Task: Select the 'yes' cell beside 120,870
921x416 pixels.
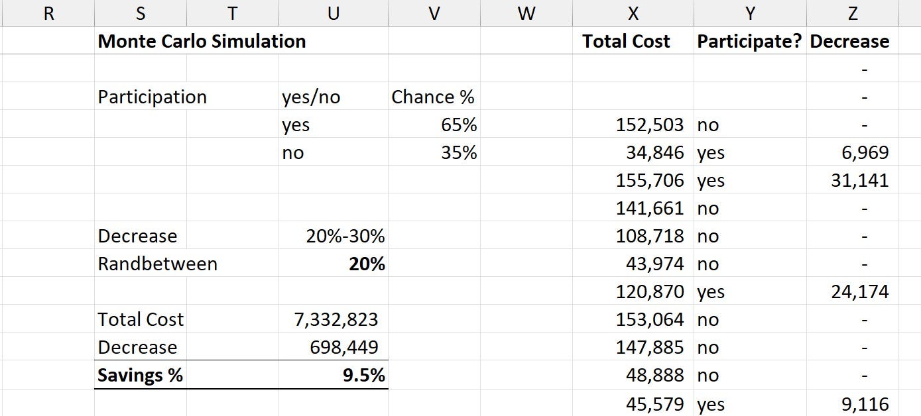Action: point(750,291)
